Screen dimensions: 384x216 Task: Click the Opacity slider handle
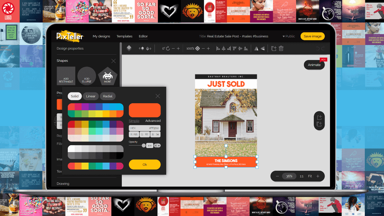coord(144,145)
